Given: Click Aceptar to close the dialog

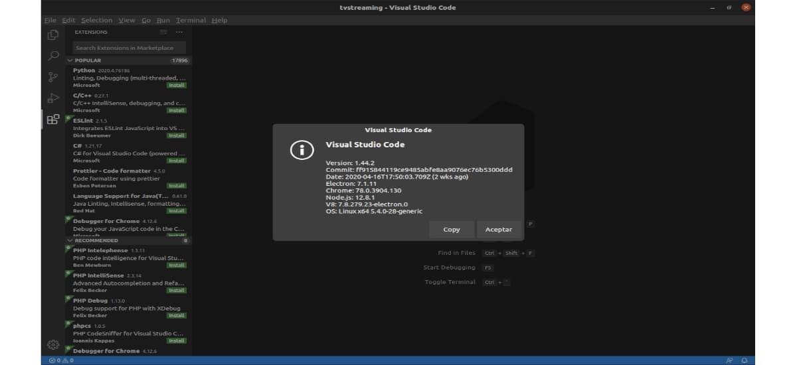Looking at the screenshot, I should pos(499,230).
